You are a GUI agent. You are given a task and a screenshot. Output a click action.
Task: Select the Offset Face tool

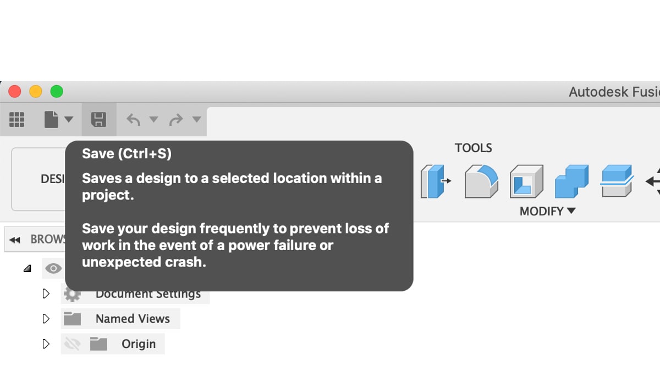coord(617,181)
